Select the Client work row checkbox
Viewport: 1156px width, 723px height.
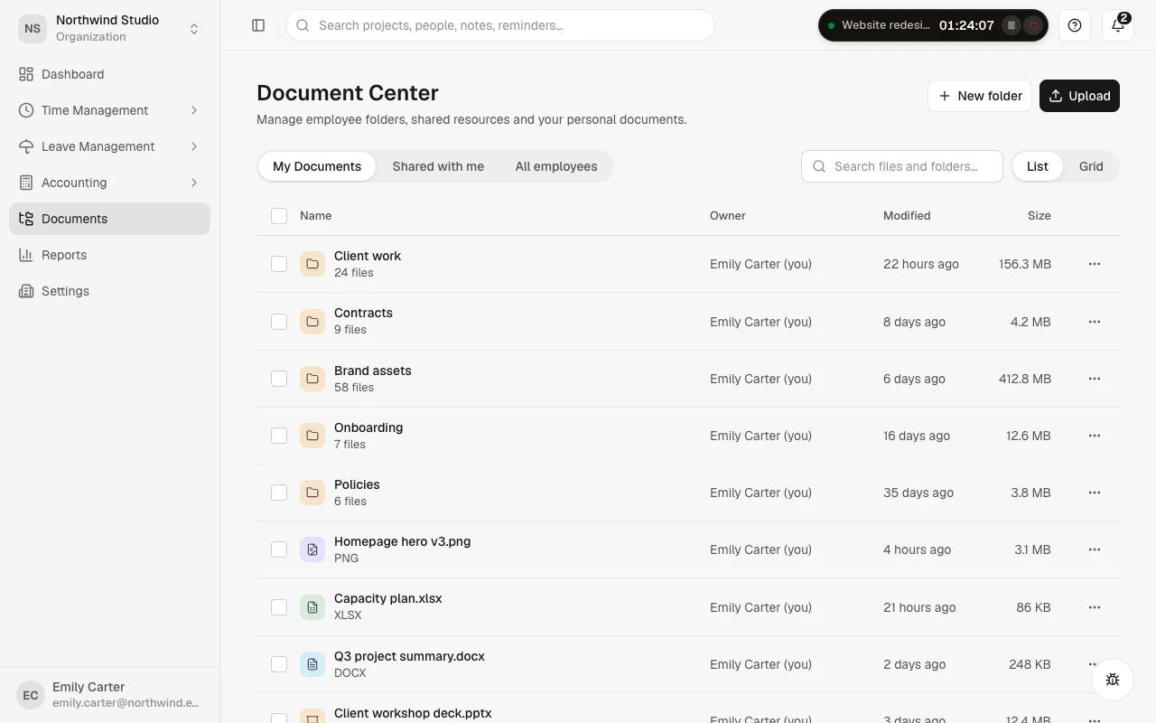(279, 264)
